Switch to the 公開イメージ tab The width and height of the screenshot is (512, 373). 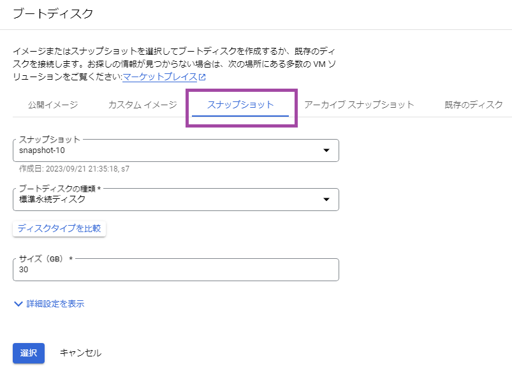click(x=53, y=105)
